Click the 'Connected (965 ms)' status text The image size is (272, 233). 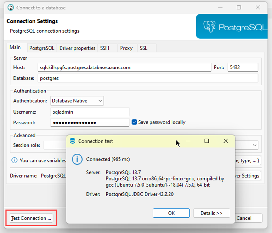pos(108,159)
